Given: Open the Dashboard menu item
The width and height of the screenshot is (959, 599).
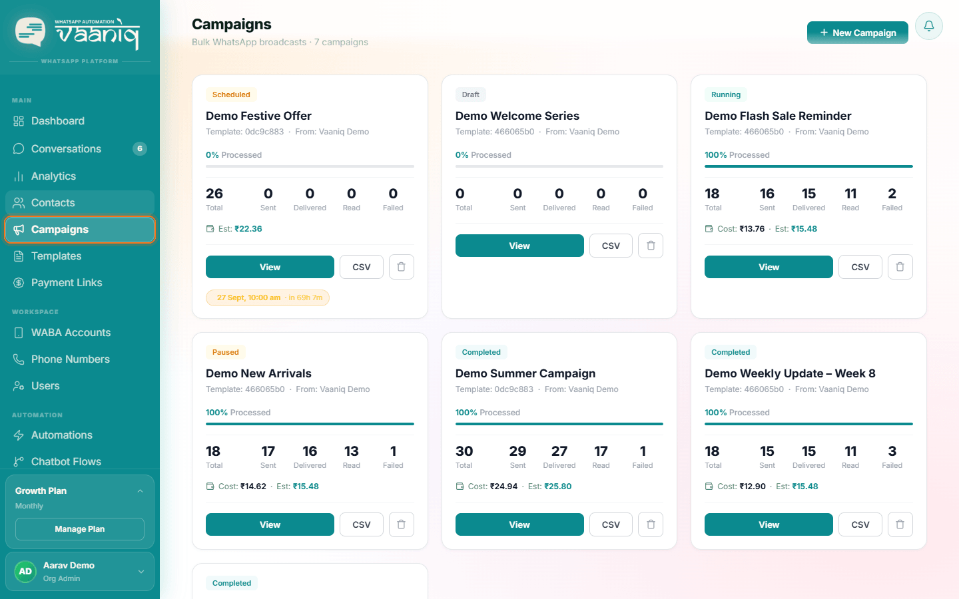Looking at the screenshot, I should point(80,121).
